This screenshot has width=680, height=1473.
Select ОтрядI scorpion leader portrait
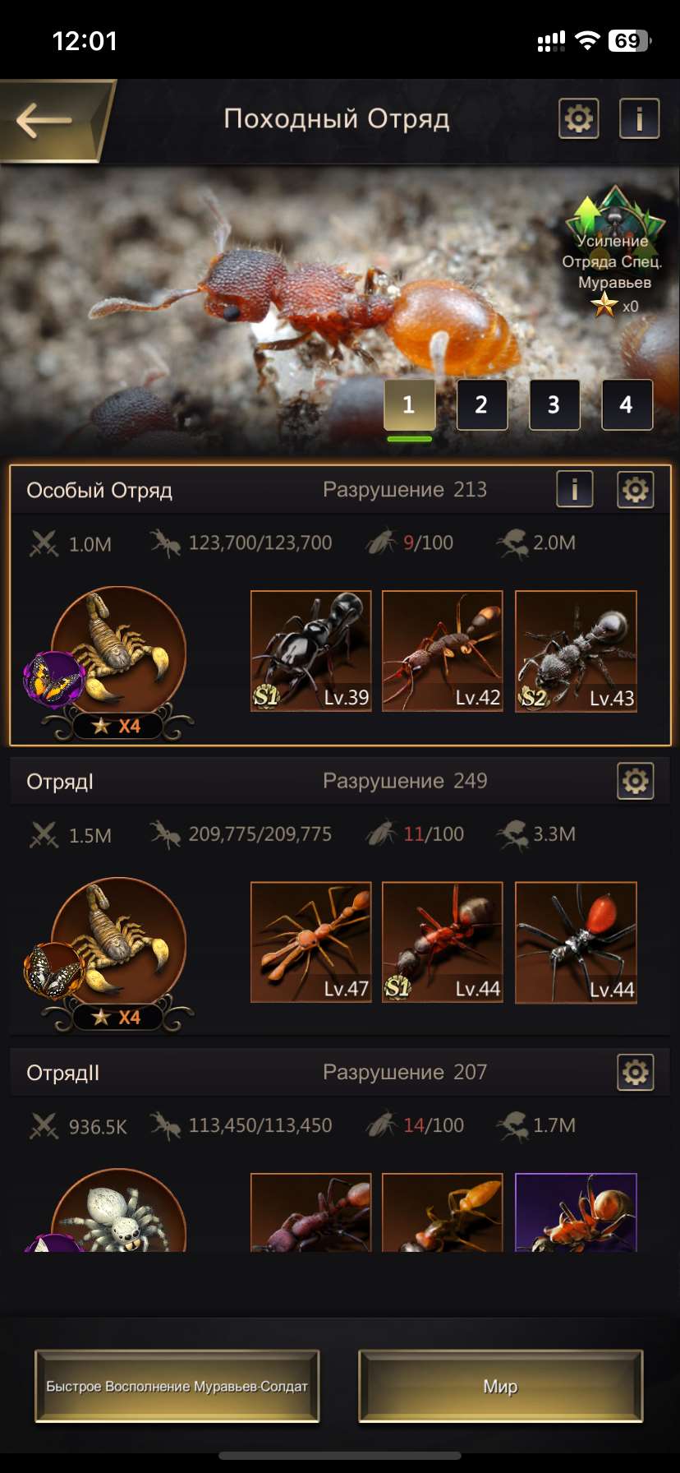(118, 944)
